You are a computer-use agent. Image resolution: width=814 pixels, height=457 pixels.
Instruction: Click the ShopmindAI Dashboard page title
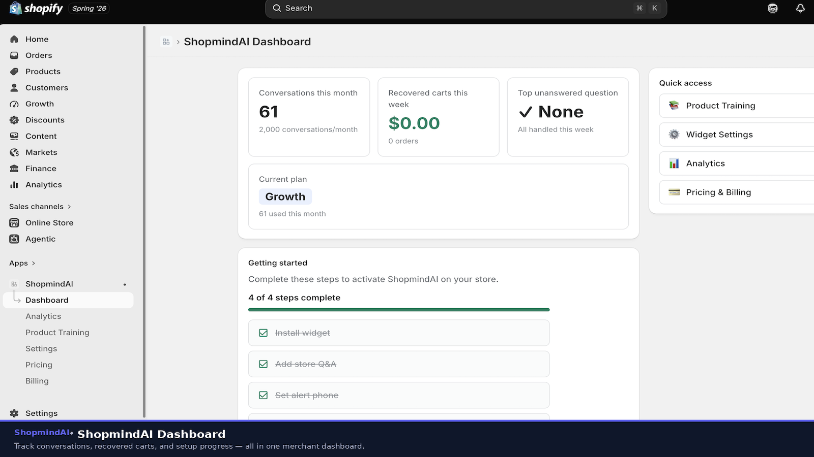[247, 42]
